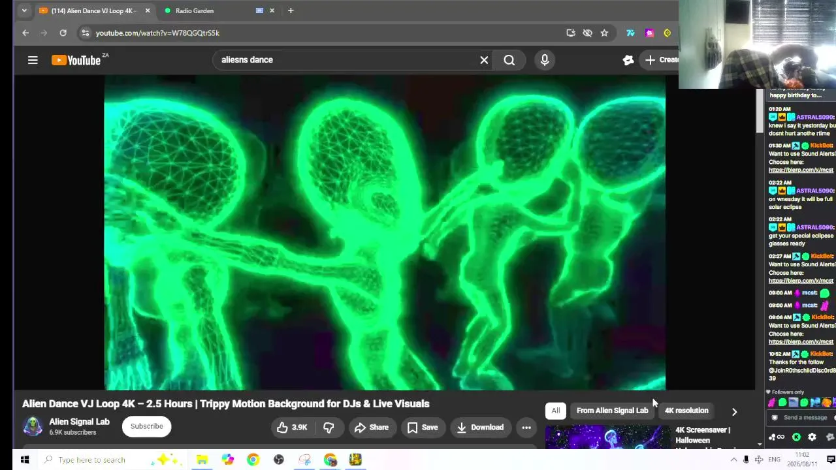Show more filter chips with right arrow

pyautogui.click(x=734, y=412)
